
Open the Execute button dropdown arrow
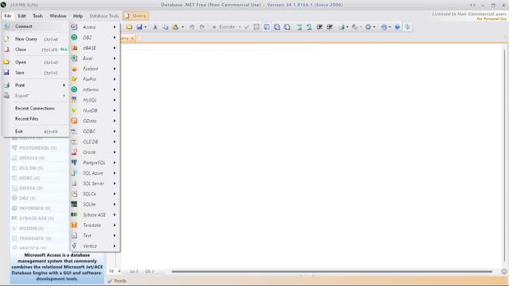240,27
